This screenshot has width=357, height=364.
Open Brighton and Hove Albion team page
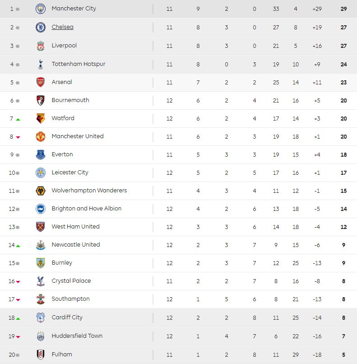pyautogui.click(x=86, y=209)
